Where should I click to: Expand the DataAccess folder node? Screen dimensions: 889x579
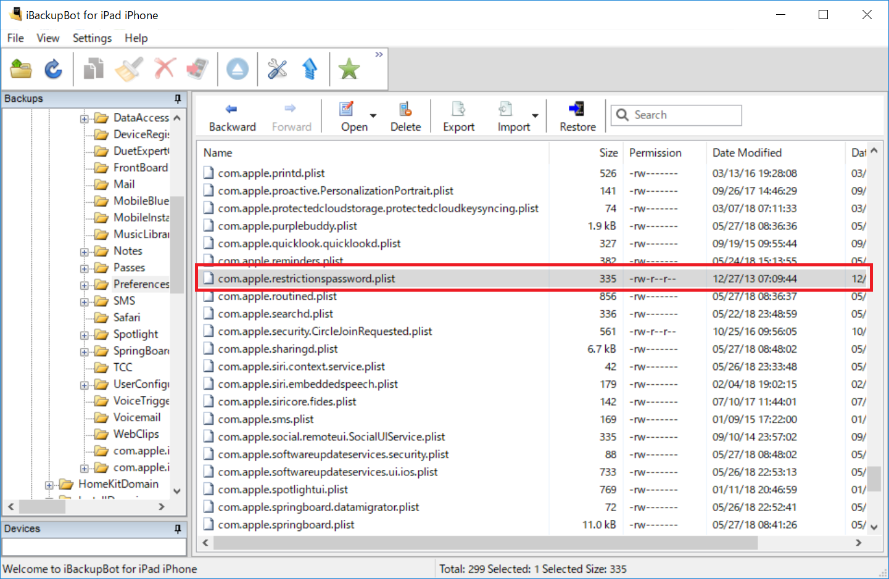[85, 118]
